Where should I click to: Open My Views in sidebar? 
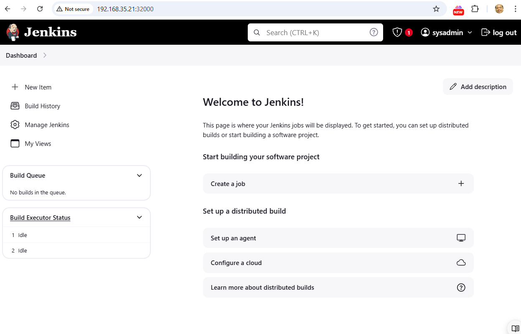[x=38, y=143]
